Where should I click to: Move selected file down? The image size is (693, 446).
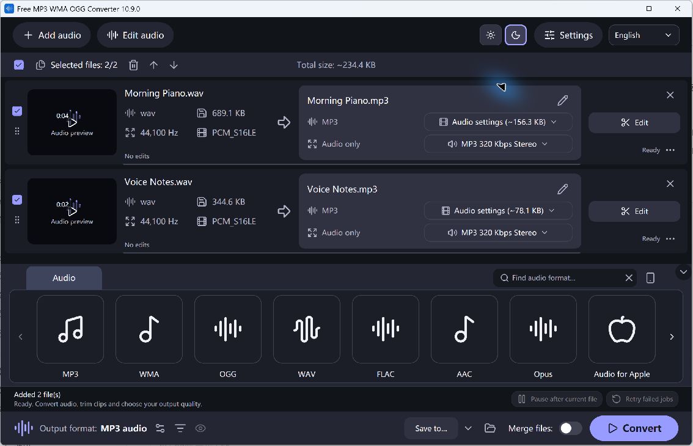tap(174, 65)
